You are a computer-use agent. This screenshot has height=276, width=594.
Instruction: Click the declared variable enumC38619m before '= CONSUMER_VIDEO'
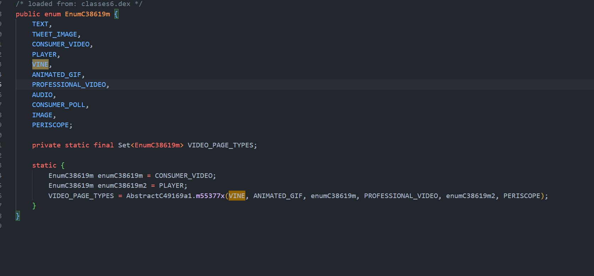(x=120, y=176)
